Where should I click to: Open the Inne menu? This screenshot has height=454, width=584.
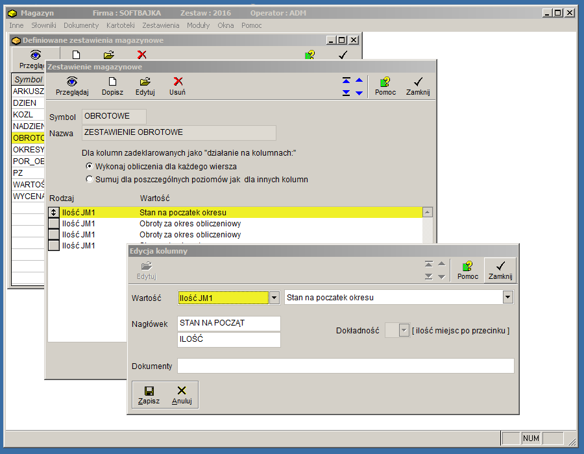point(16,25)
